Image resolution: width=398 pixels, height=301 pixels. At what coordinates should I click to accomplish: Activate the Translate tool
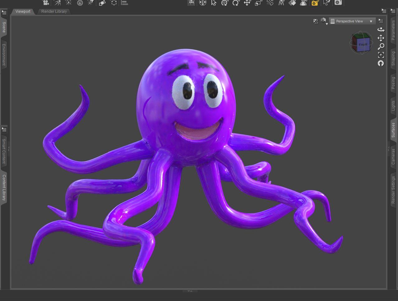pos(247,2)
